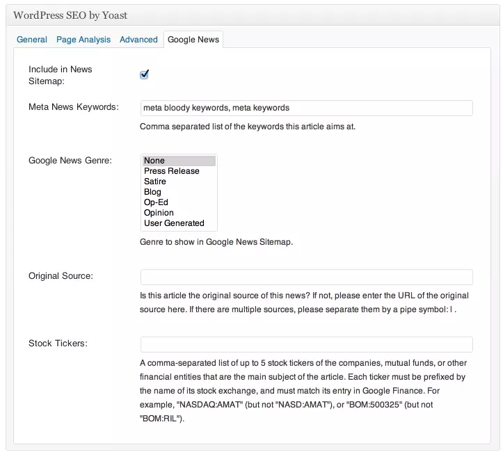Viewport: 503px width, 452px height.
Task: Uncheck the Include in News Sitemap checkbox
Action: [x=145, y=74]
